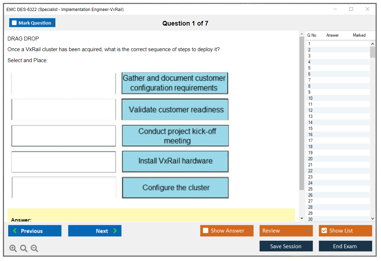The width and height of the screenshot is (381, 261).
Task: Click the Marked column header
Action: (359, 35)
